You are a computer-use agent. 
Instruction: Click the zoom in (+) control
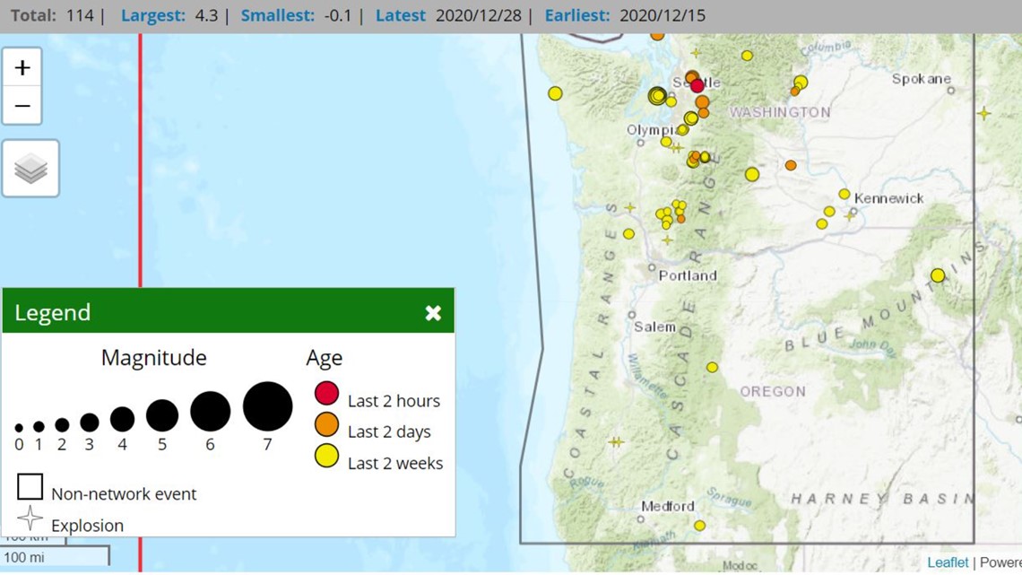[22, 66]
